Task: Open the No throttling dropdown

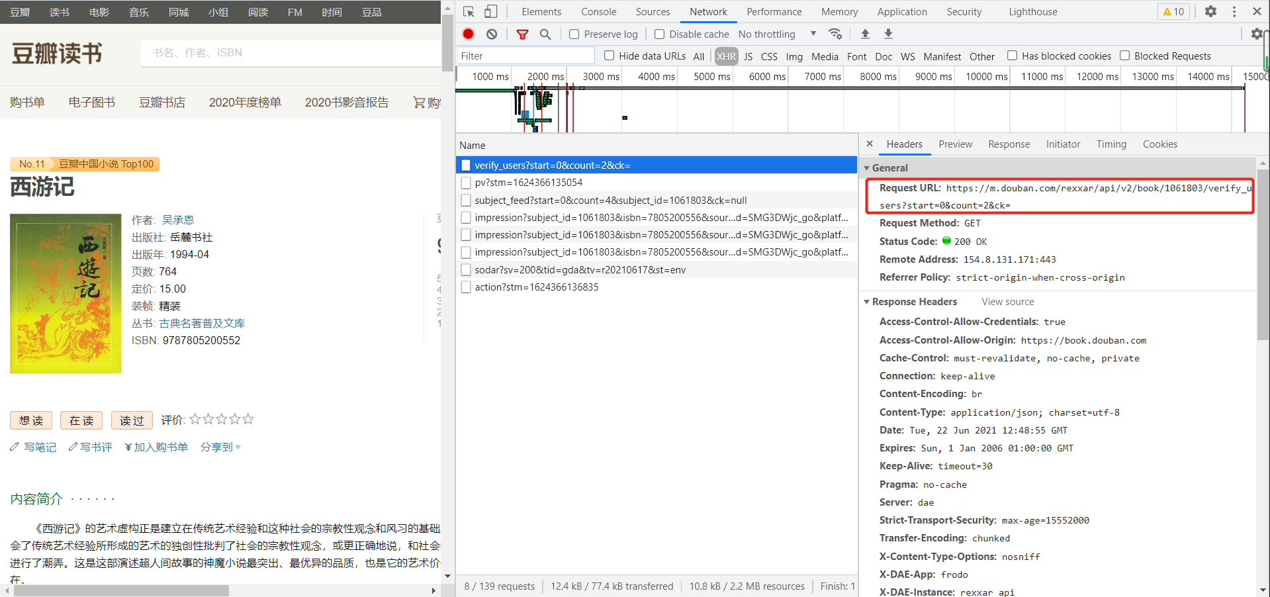Action: [778, 34]
